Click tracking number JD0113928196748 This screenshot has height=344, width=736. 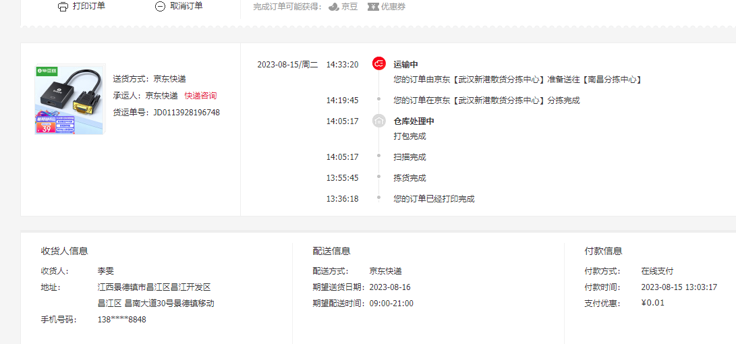pyautogui.click(x=186, y=113)
